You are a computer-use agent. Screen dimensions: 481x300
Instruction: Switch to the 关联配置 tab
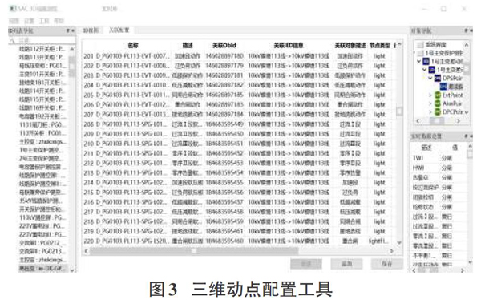pos(119,30)
